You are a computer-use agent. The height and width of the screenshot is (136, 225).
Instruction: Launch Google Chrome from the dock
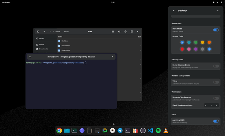coord(59,130)
